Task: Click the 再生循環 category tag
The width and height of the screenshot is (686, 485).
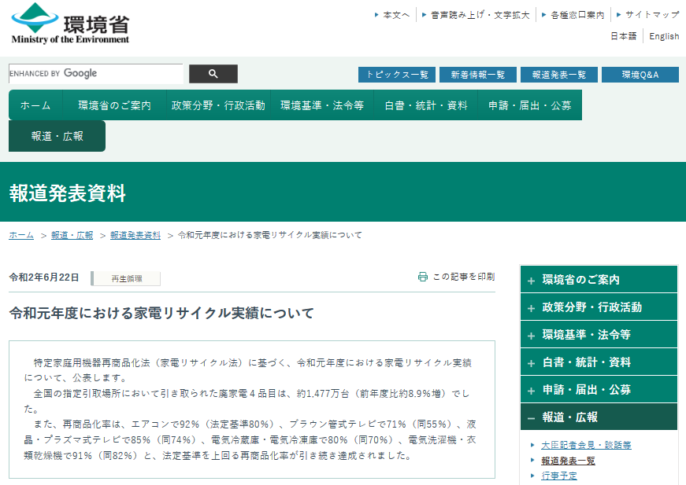Action: tap(126, 278)
